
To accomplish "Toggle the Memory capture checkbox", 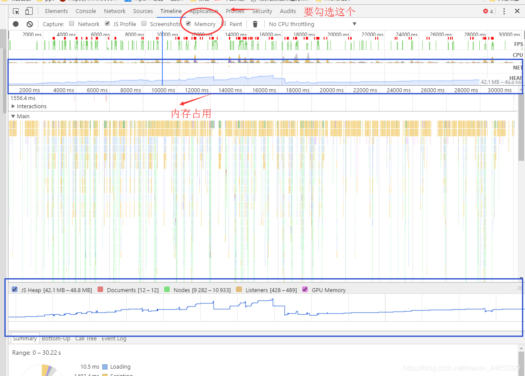I will [x=188, y=23].
